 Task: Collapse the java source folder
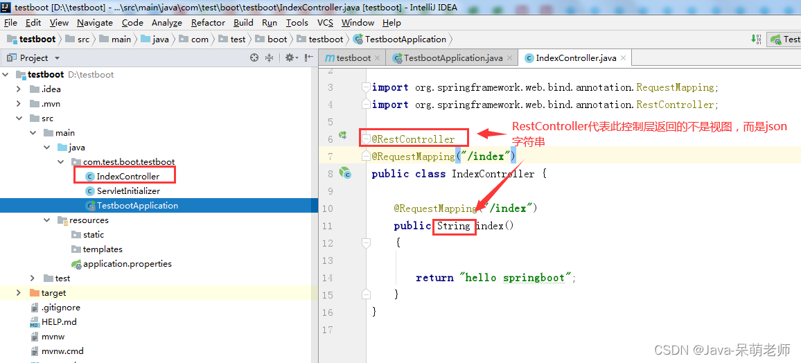[46, 147]
